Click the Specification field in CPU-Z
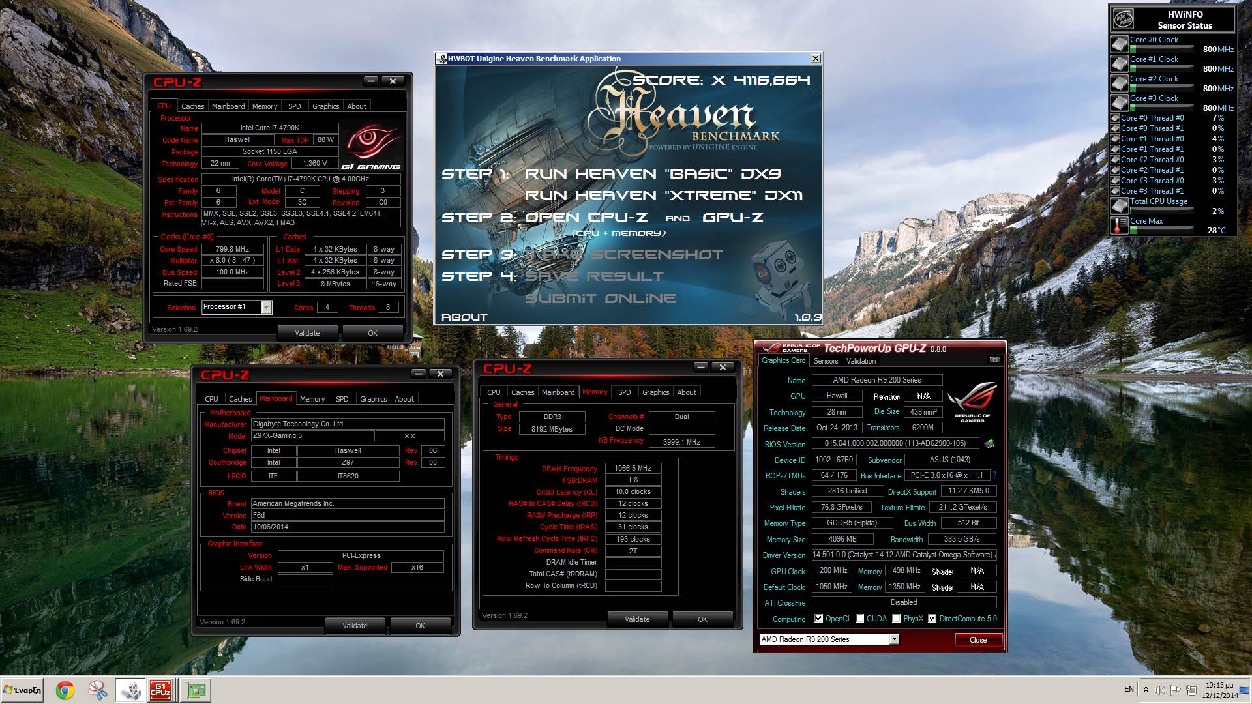This screenshot has width=1252, height=704. pyautogui.click(x=301, y=179)
